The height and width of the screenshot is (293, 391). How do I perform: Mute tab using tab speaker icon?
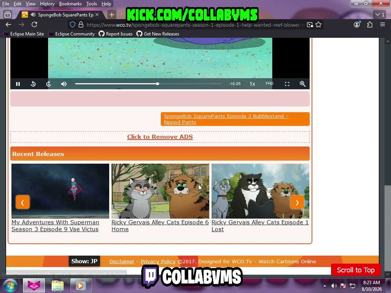point(33,15)
